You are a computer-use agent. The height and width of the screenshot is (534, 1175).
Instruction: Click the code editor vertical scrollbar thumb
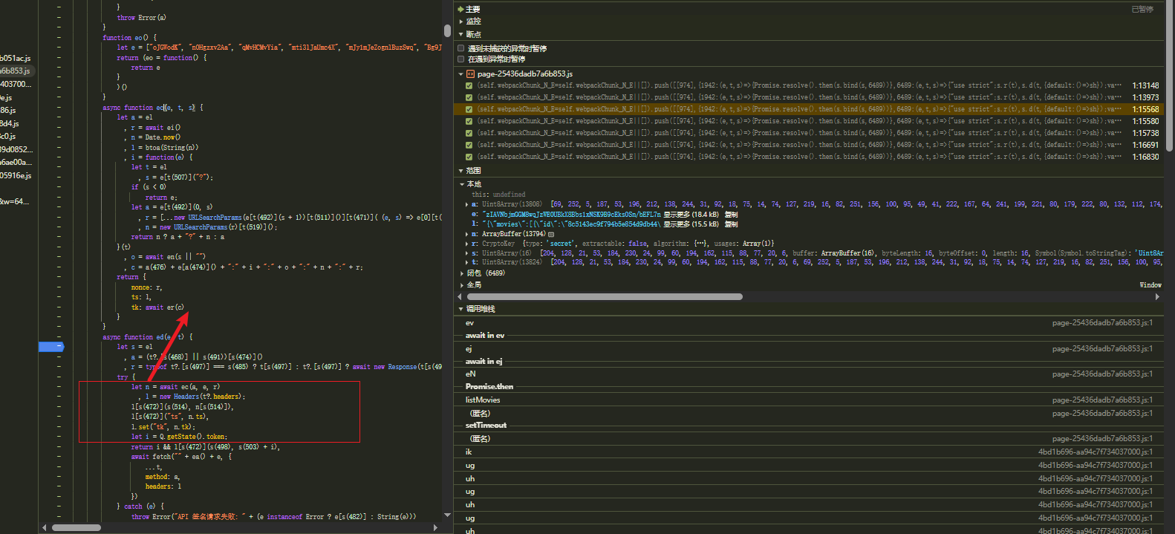click(x=447, y=30)
